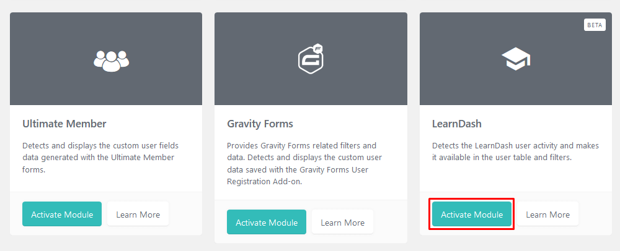Click the LearnDash gray header banner
Screen dimensions: 620x251
(x=516, y=59)
